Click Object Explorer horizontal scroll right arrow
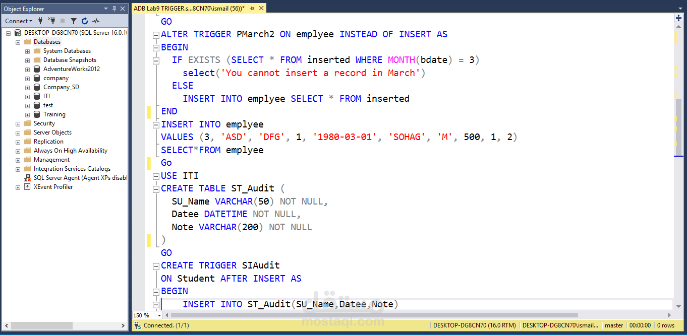The width and height of the screenshot is (687, 335). coord(123,326)
